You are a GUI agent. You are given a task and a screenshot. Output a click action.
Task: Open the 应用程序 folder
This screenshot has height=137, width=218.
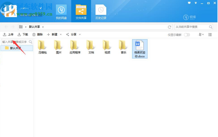point(75,47)
